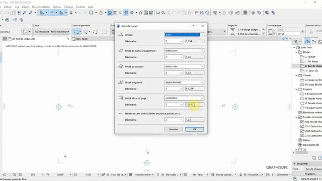Image resolution: width=322 pixels, height=181 pixels.
Task: Open the Unité de surface dropdown (mètre carré)
Action: click(x=184, y=51)
